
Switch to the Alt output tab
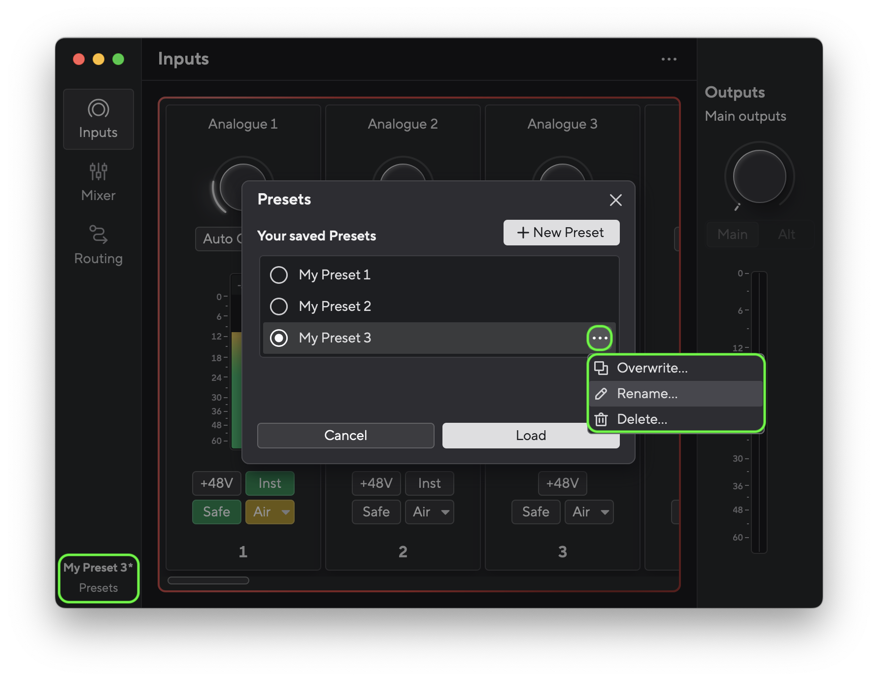tap(786, 235)
